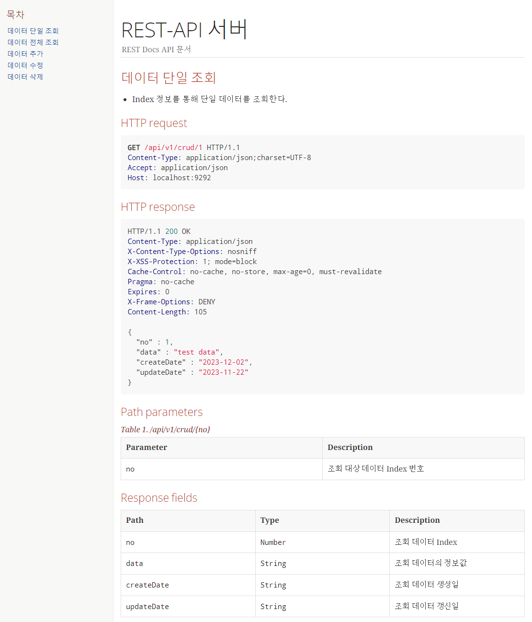Click the Path parameters heading
The image size is (532, 622).
pyautogui.click(x=161, y=412)
